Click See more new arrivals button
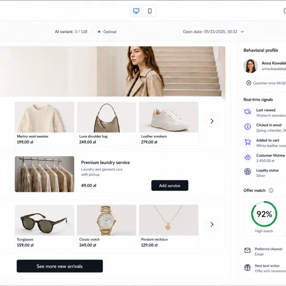Image resolution: width=286 pixels, height=286 pixels. pyautogui.click(x=60, y=266)
